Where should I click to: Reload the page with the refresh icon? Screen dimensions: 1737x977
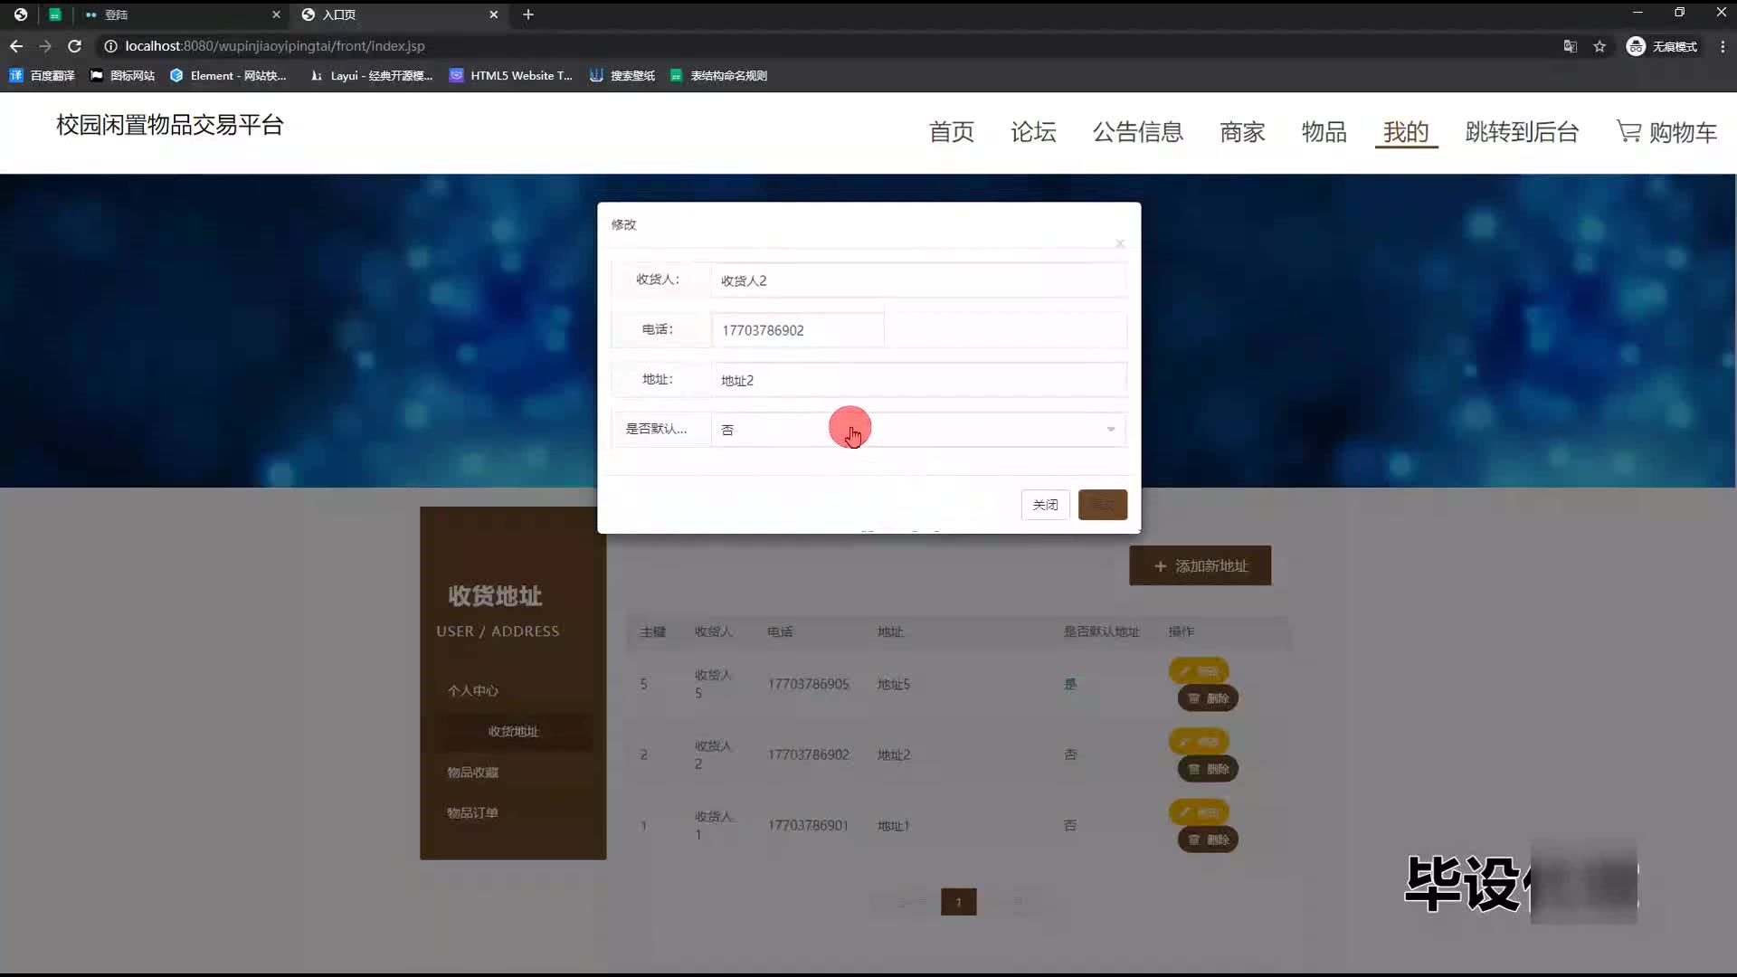[75, 46]
